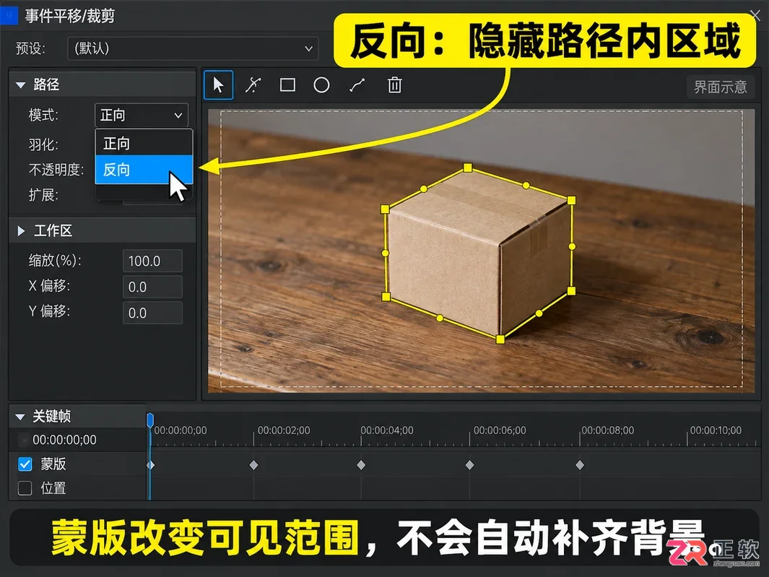769x577 pixels.
Task: Select the rectangle mask tool
Action: 287,85
